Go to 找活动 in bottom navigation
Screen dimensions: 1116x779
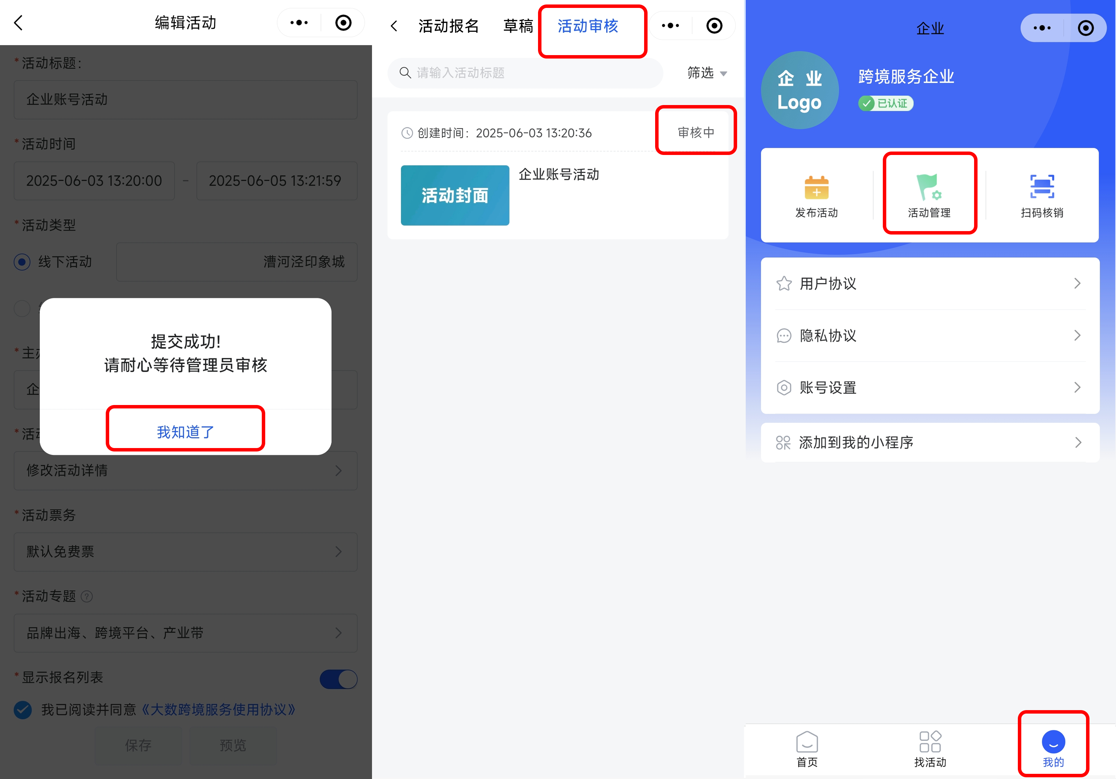(x=930, y=749)
